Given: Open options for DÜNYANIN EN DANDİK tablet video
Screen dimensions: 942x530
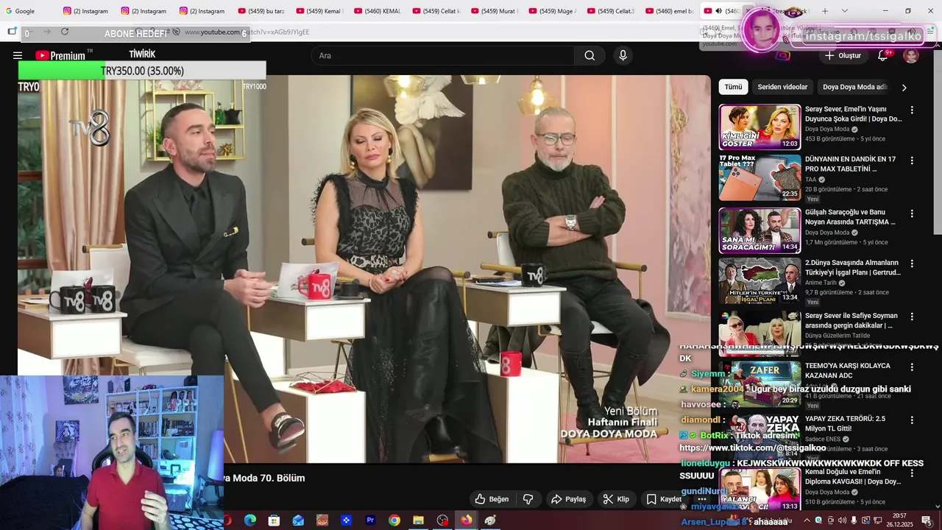Looking at the screenshot, I should 912,160.
